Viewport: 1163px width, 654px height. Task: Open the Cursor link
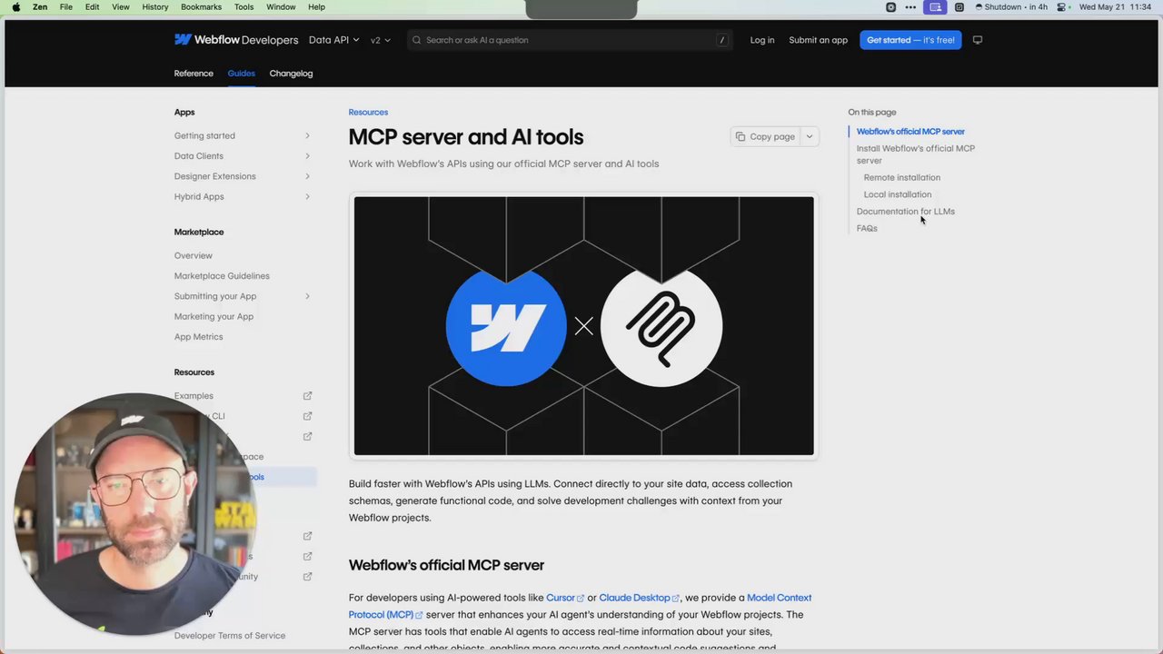click(x=561, y=598)
